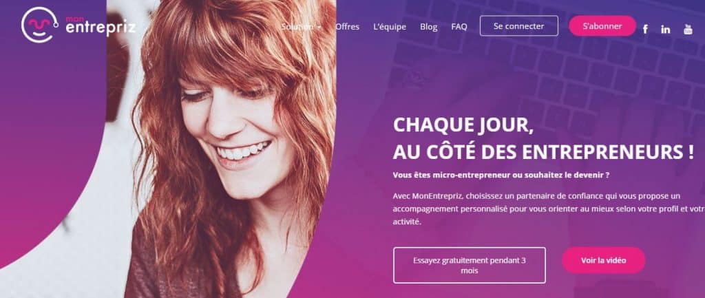Click the CHAQUE JOUR headline
705x298 pixels.
pos(463,127)
